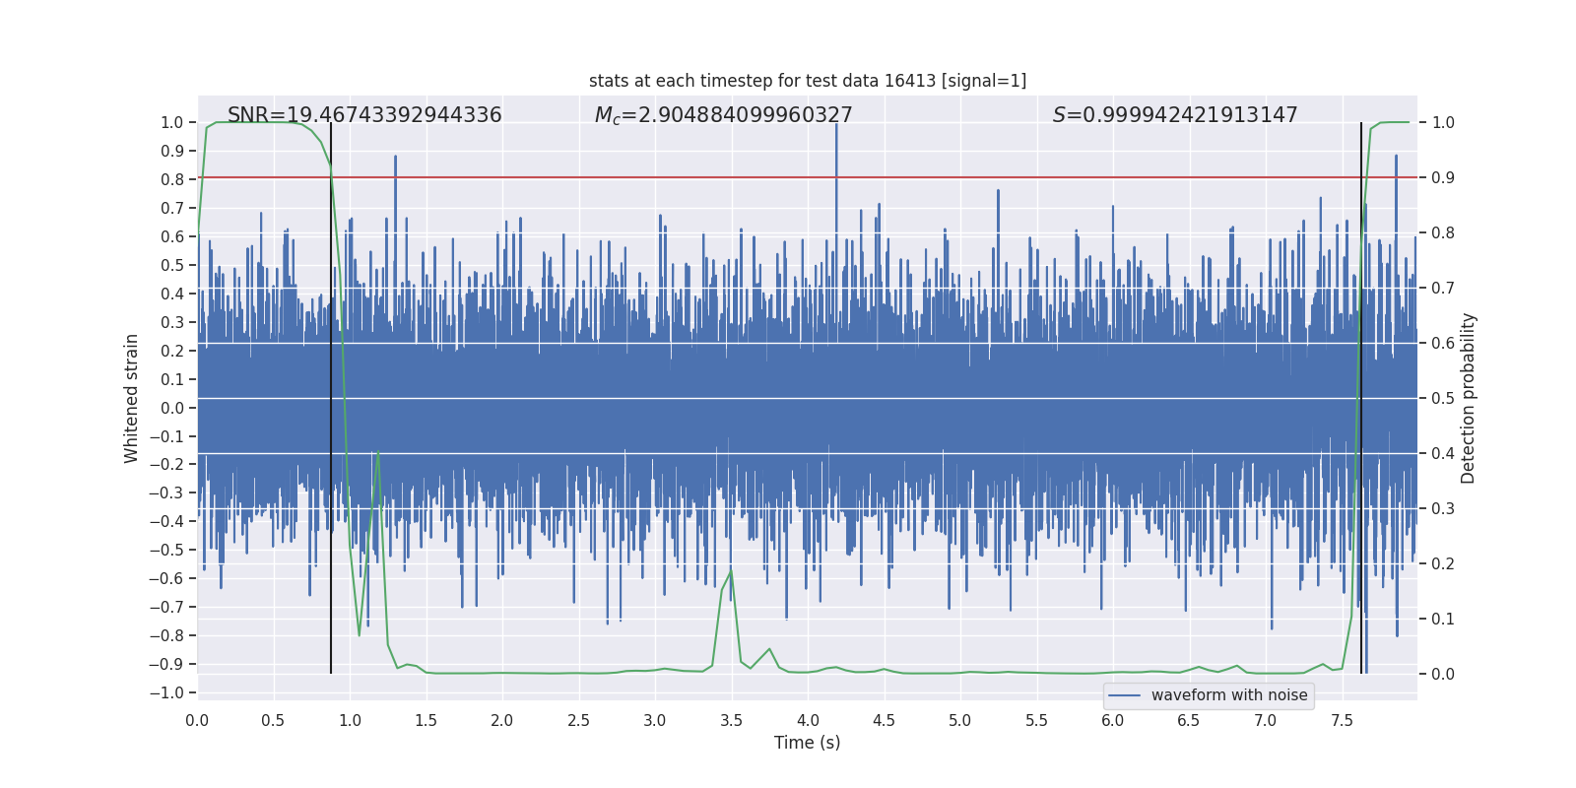This screenshot has width=1576, height=788.
Task: Select the 'waveform with noise' legend label
Action: click(1228, 695)
